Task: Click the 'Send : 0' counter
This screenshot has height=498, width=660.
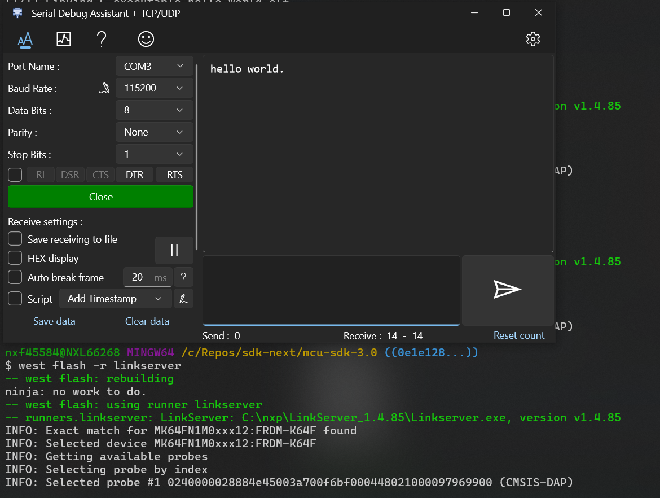Action: point(221,336)
